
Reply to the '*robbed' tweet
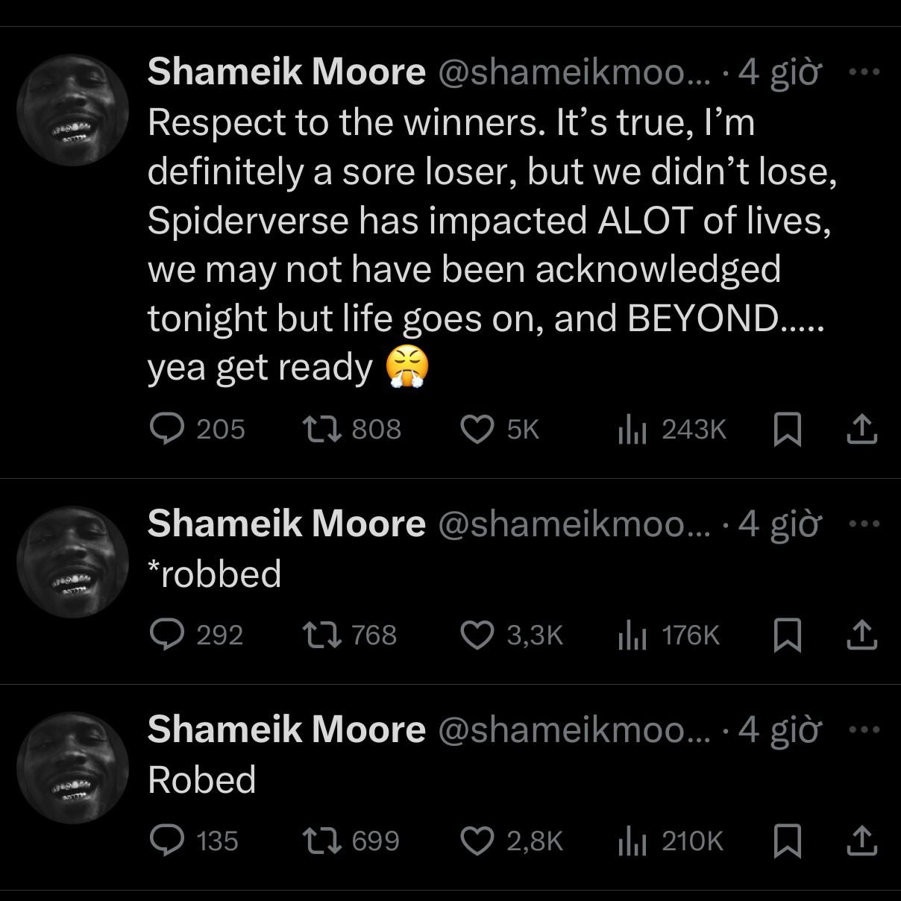[168, 635]
